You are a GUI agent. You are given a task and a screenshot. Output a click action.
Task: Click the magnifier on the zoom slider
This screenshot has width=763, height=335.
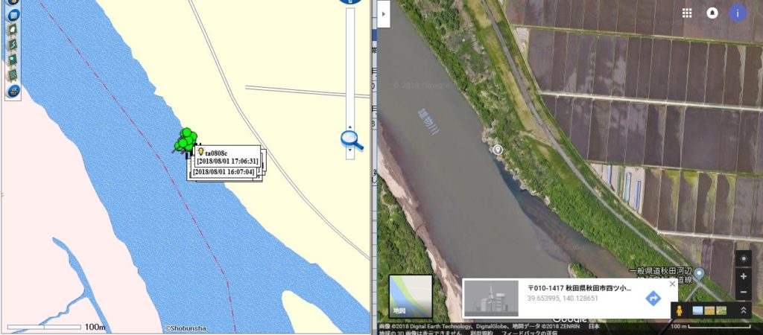352,141
